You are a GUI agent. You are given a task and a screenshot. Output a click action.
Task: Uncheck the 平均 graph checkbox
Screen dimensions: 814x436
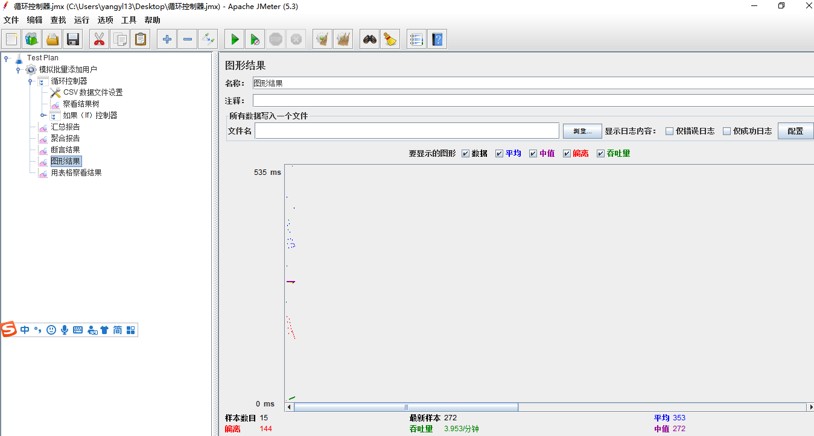point(498,153)
